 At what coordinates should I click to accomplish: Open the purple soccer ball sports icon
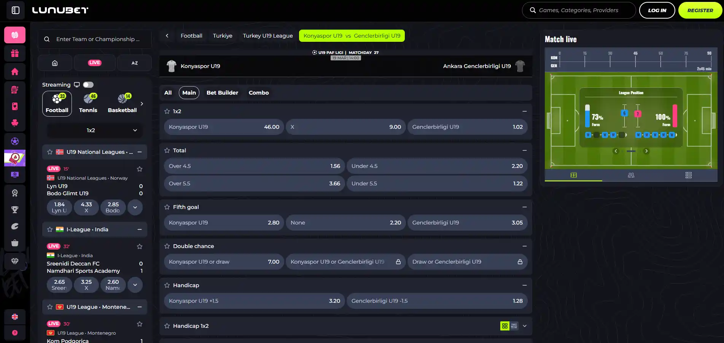coord(15,141)
